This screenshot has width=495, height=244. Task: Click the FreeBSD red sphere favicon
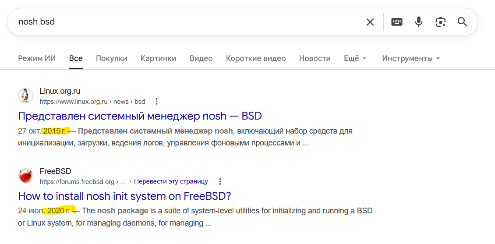[25, 176]
